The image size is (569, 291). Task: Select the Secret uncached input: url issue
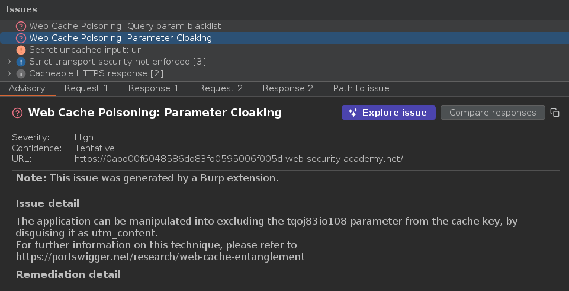86,50
